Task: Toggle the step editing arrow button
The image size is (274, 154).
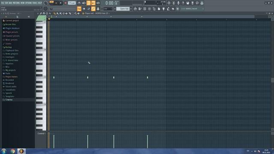Action: pyautogui.click(x=84, y=9)
